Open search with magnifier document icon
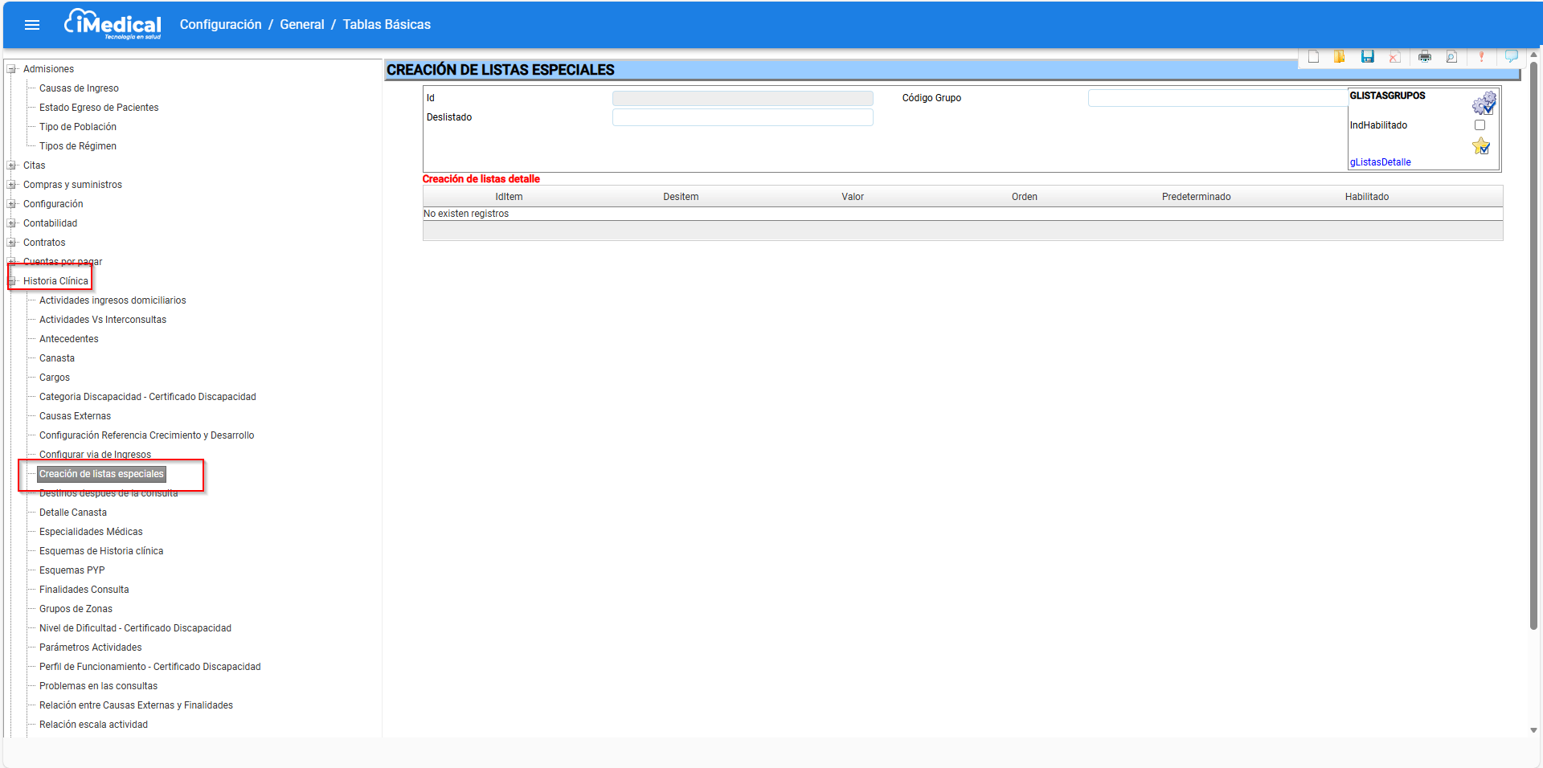 [x=1451, y=57]
